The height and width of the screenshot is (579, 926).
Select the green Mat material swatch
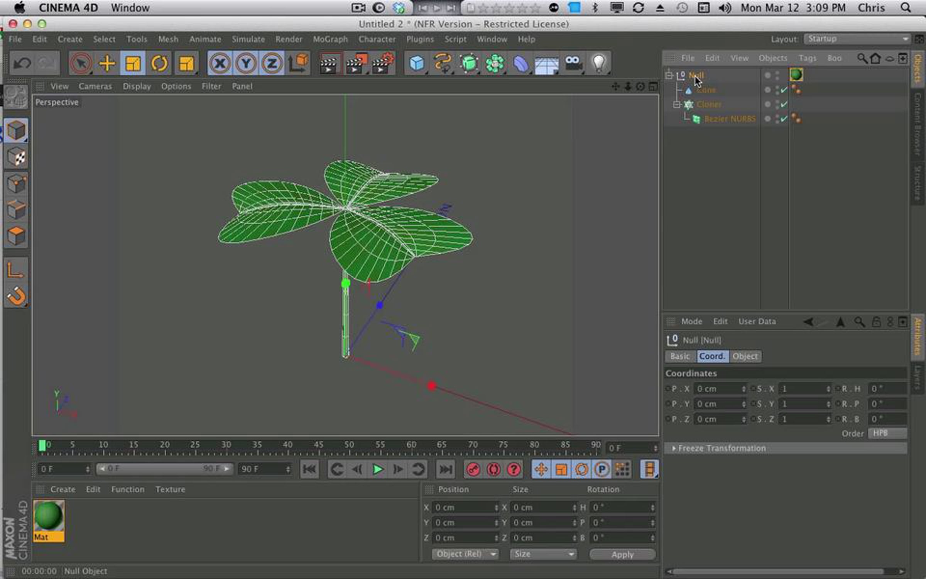pos(49,521)
